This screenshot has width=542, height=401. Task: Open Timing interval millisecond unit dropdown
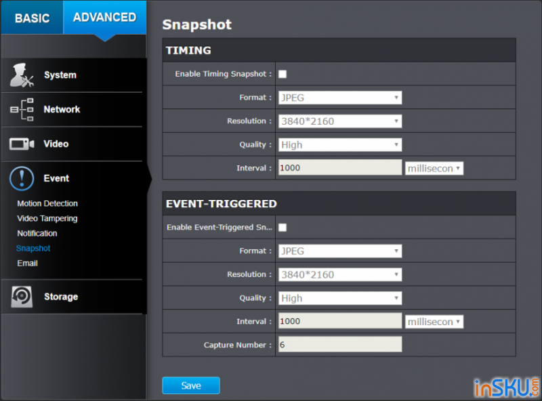(434, 169)
